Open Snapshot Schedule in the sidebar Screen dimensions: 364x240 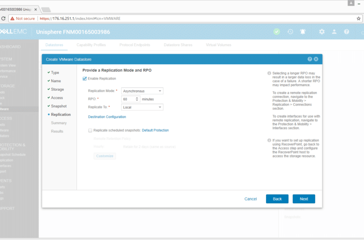coord(13,154)
